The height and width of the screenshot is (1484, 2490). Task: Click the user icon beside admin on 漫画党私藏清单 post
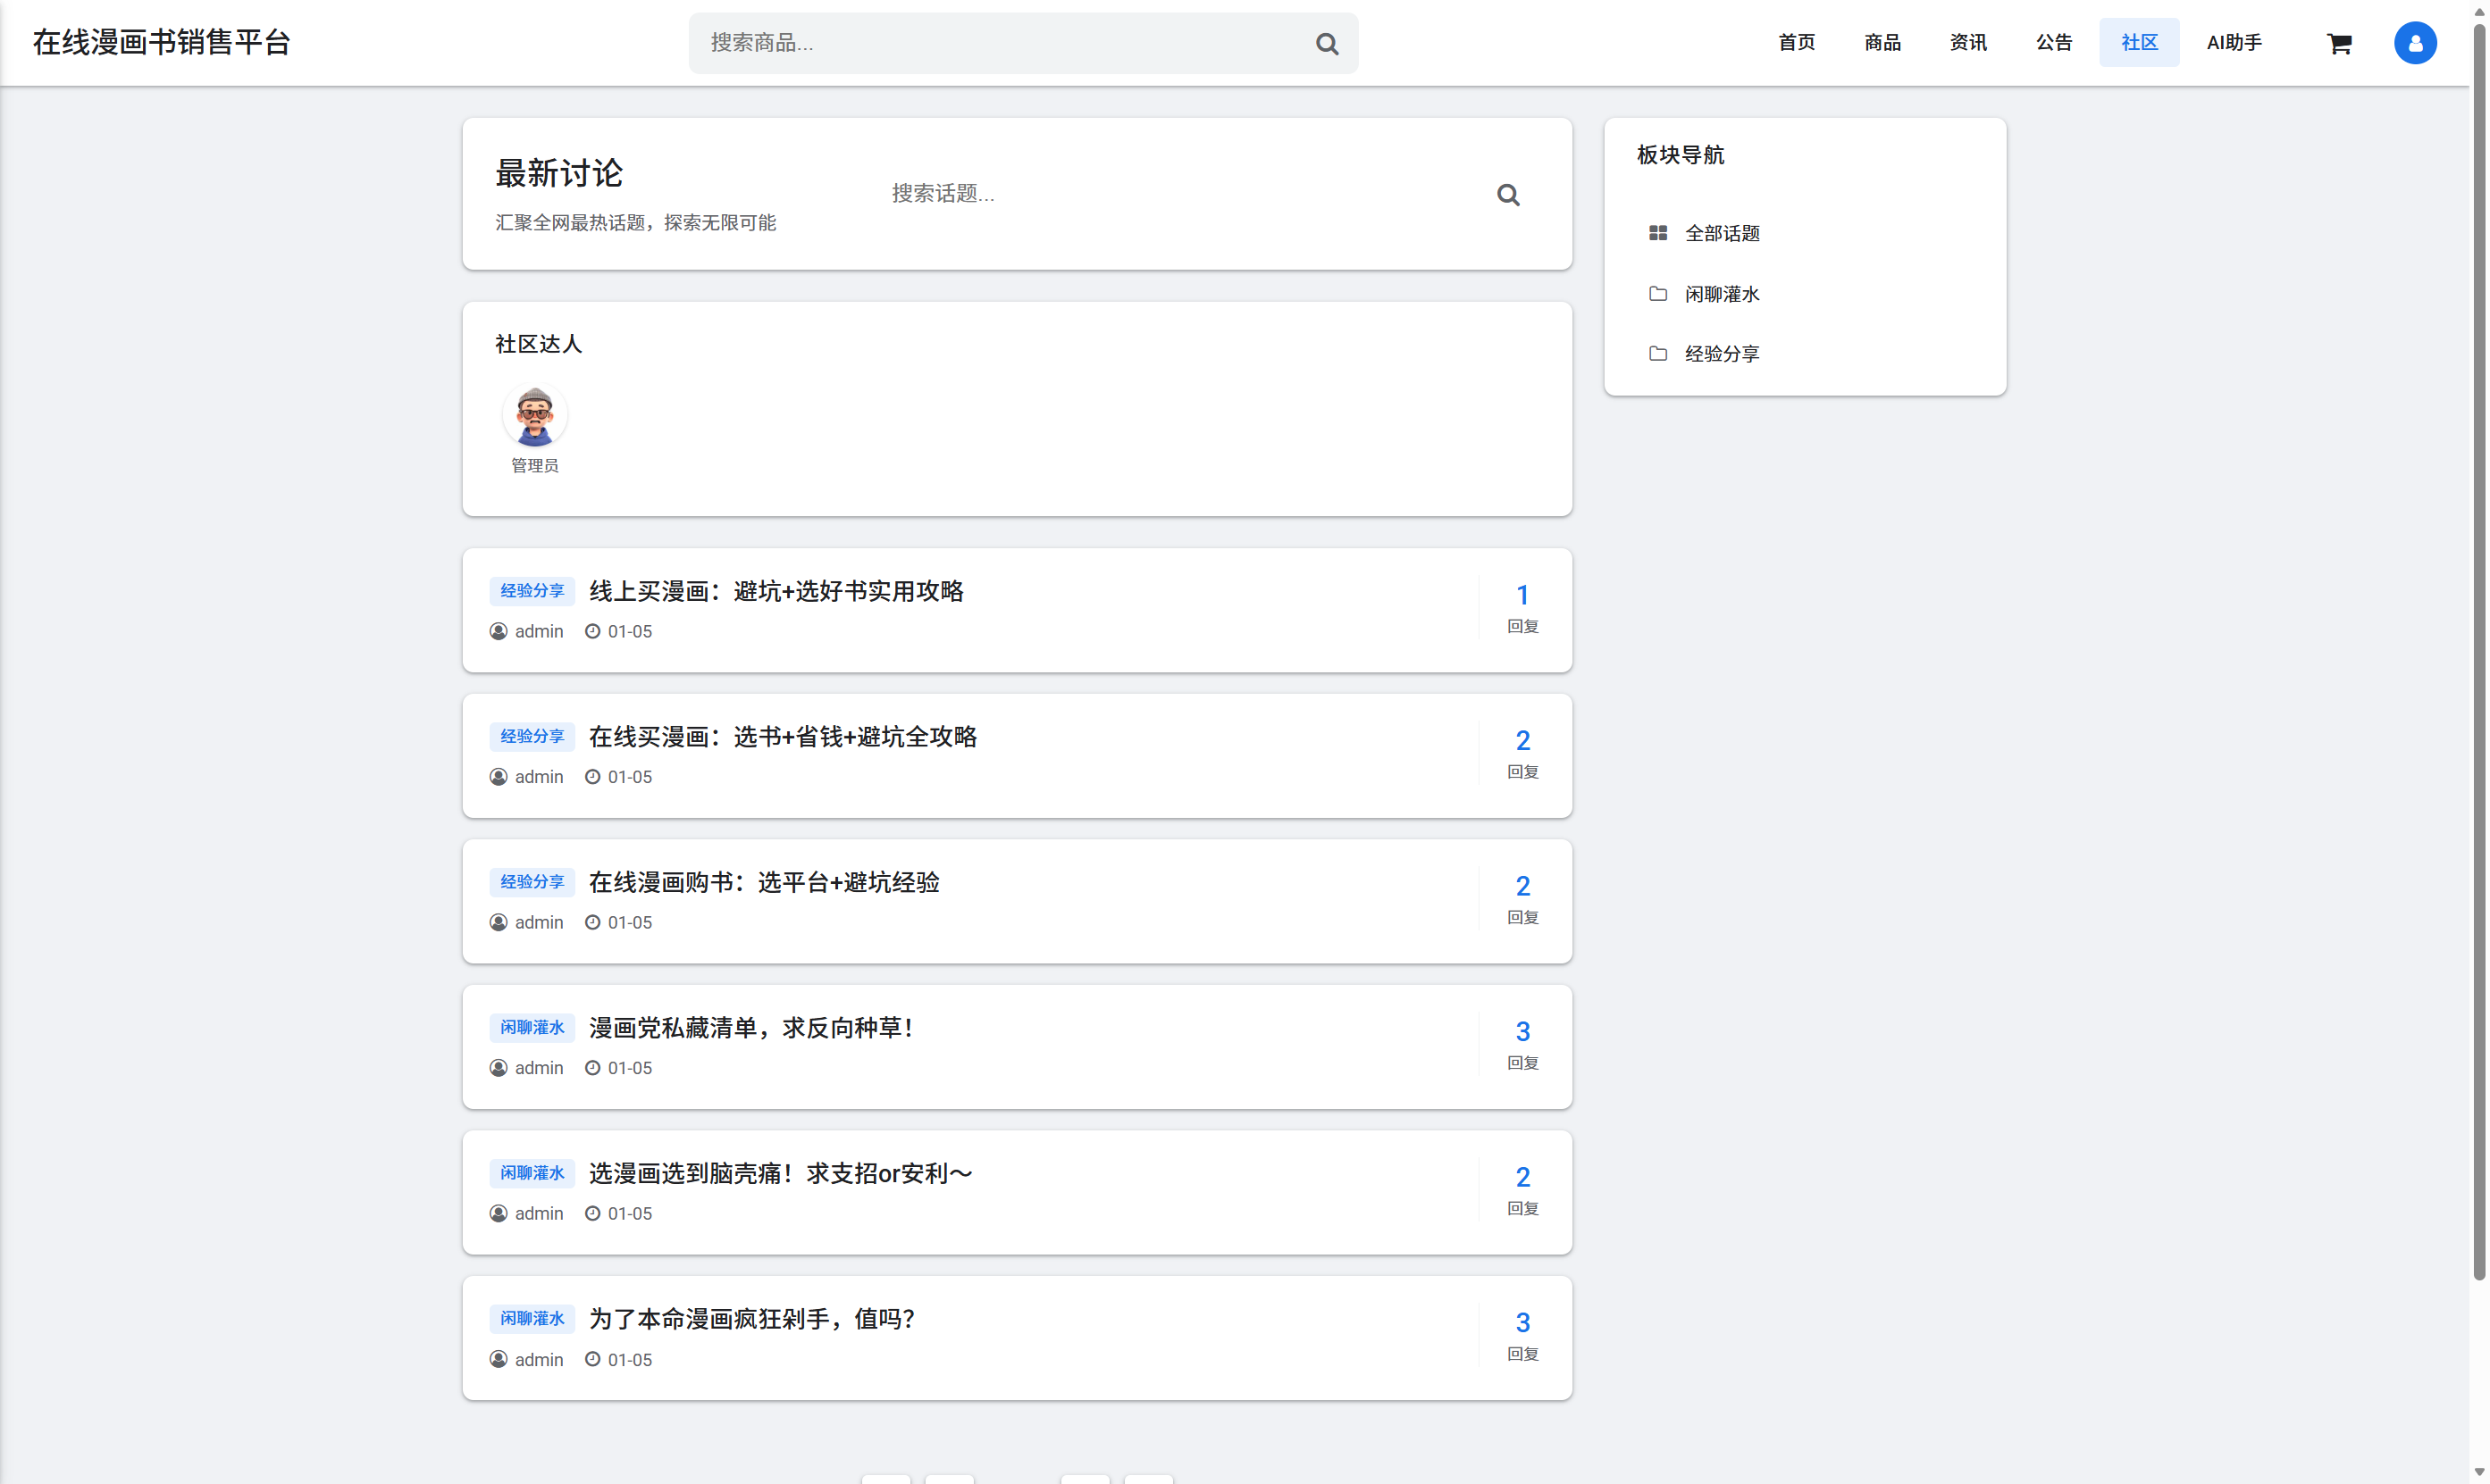click(x=499, y=1068)
